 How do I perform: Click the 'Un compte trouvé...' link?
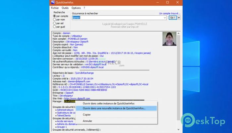[x=170, y=14]
